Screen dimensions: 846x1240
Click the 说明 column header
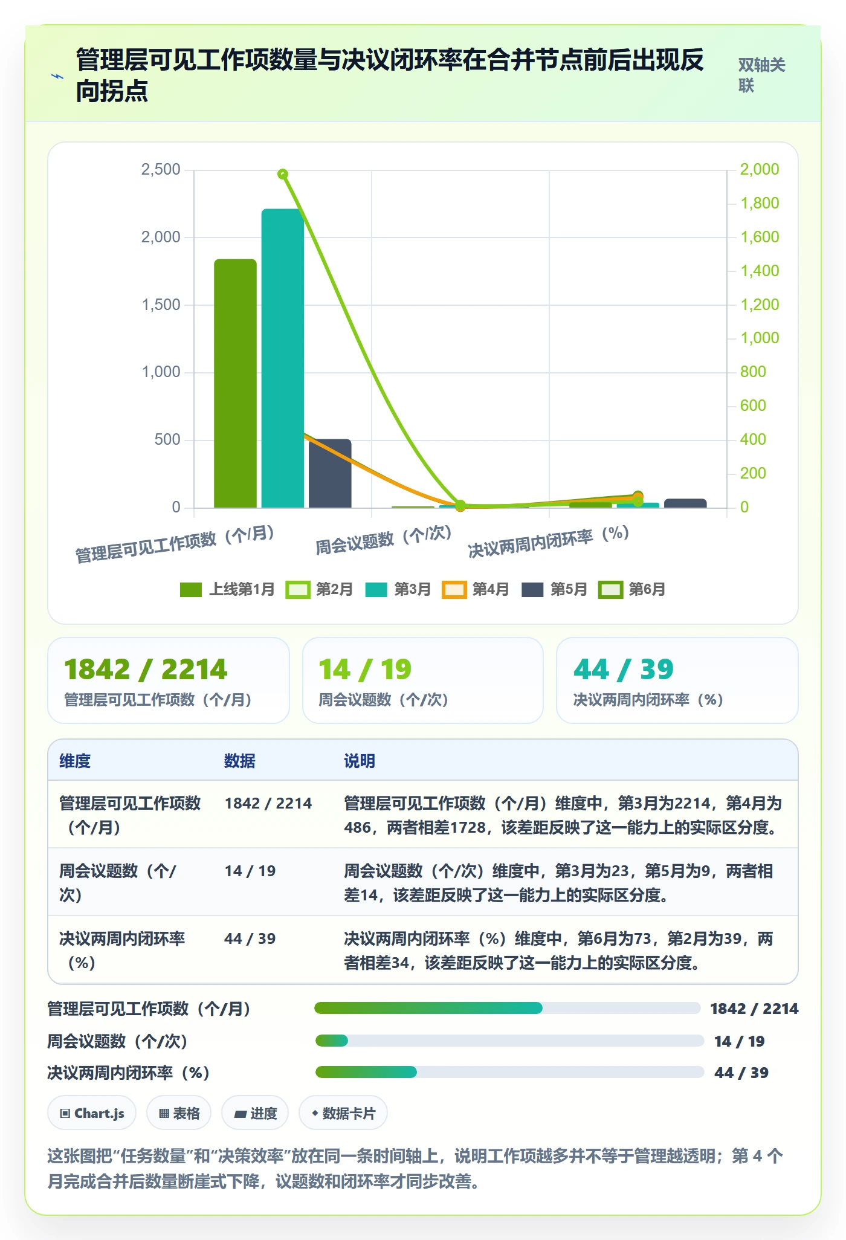(360, 761)
